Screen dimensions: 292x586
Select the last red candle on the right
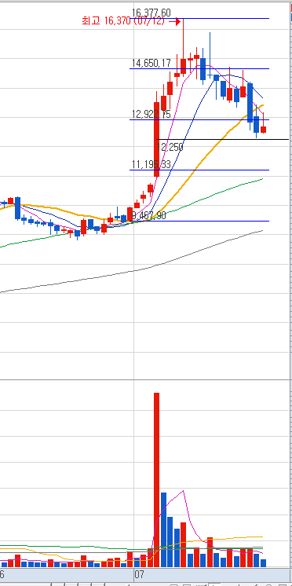pyautogui.click(x=264, y=130)
